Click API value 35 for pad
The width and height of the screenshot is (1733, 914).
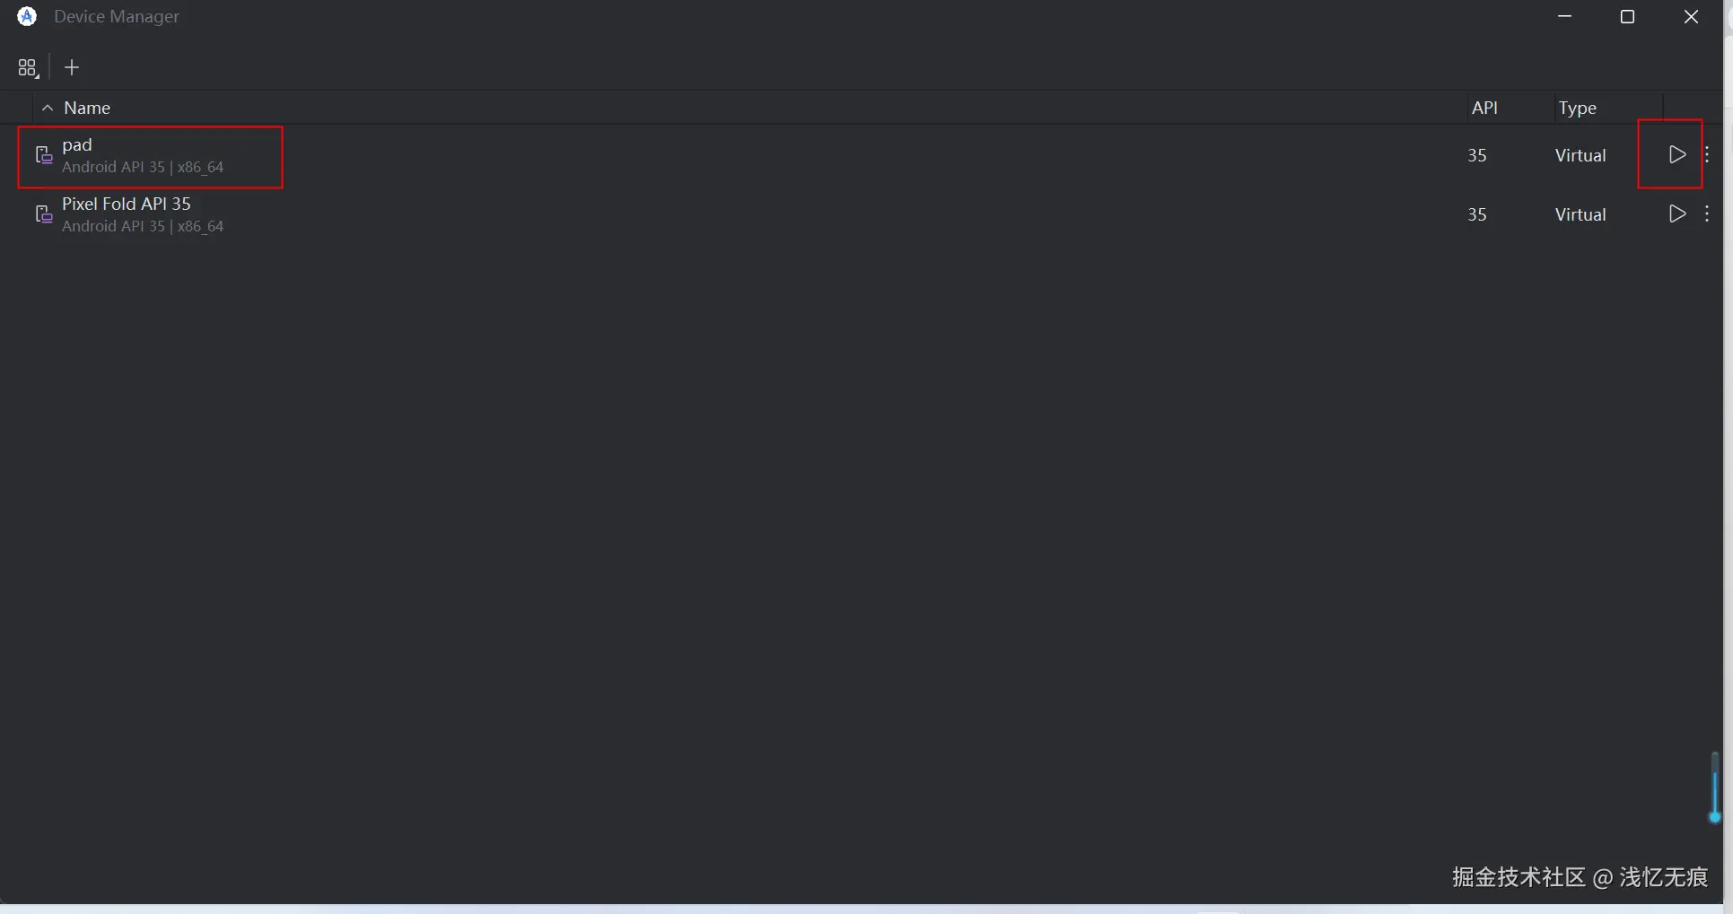point(1477,155)
